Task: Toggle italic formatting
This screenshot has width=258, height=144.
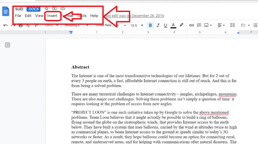Action: [158, 25]
